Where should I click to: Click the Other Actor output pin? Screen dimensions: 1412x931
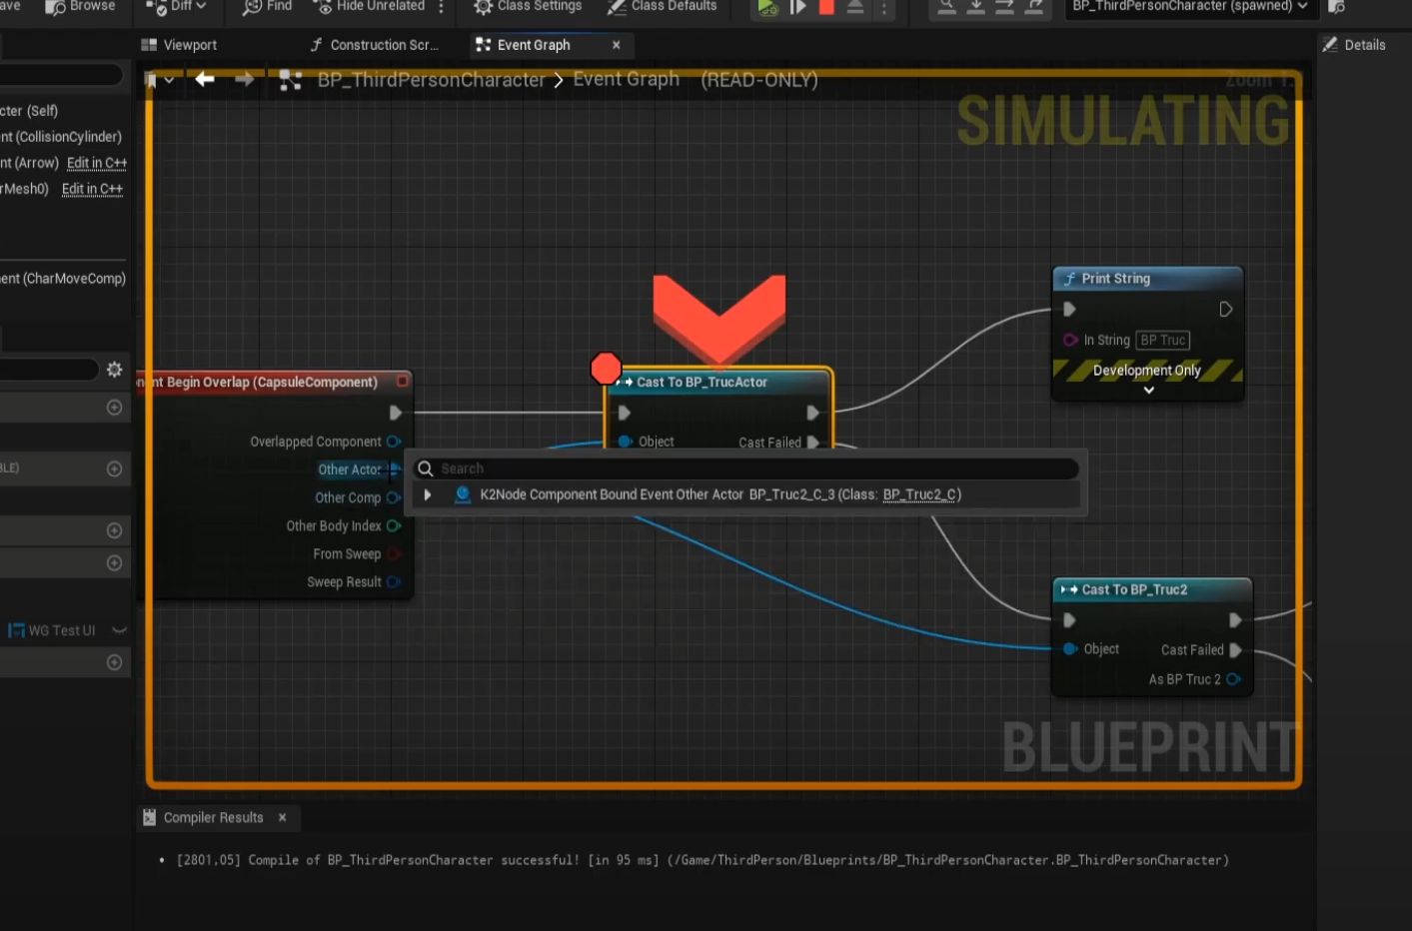tap(394, 469)
